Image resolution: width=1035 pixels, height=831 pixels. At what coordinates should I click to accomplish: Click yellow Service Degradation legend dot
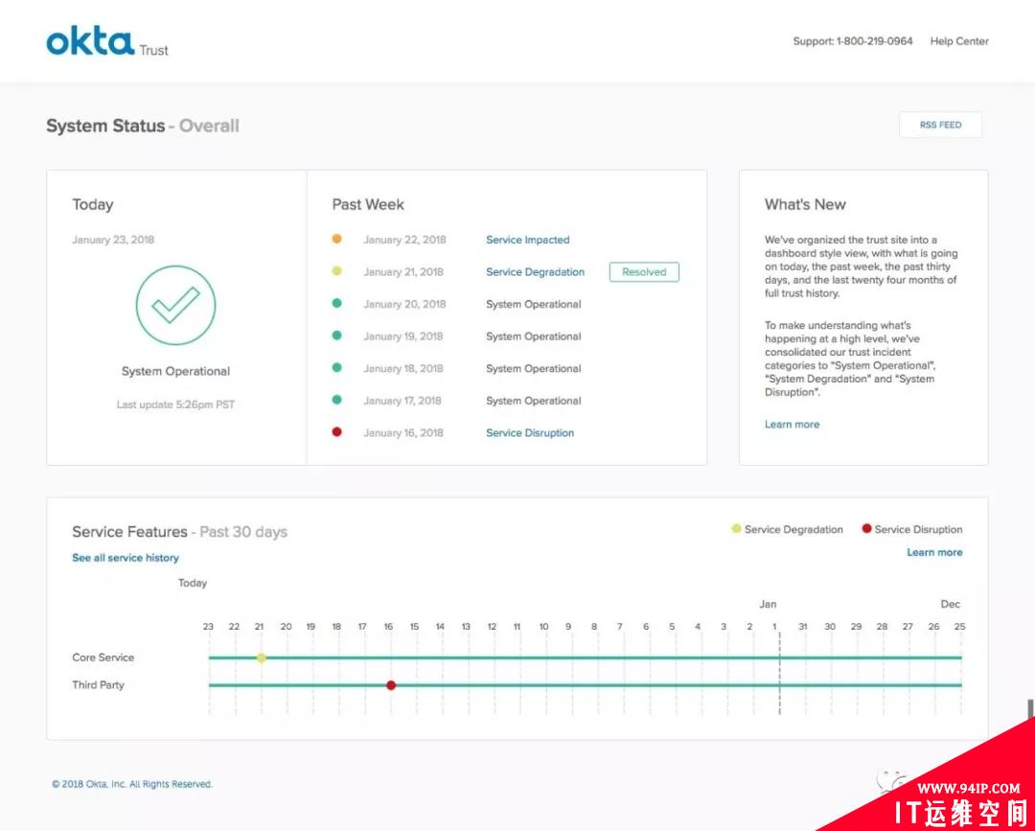tap(736, 529)
